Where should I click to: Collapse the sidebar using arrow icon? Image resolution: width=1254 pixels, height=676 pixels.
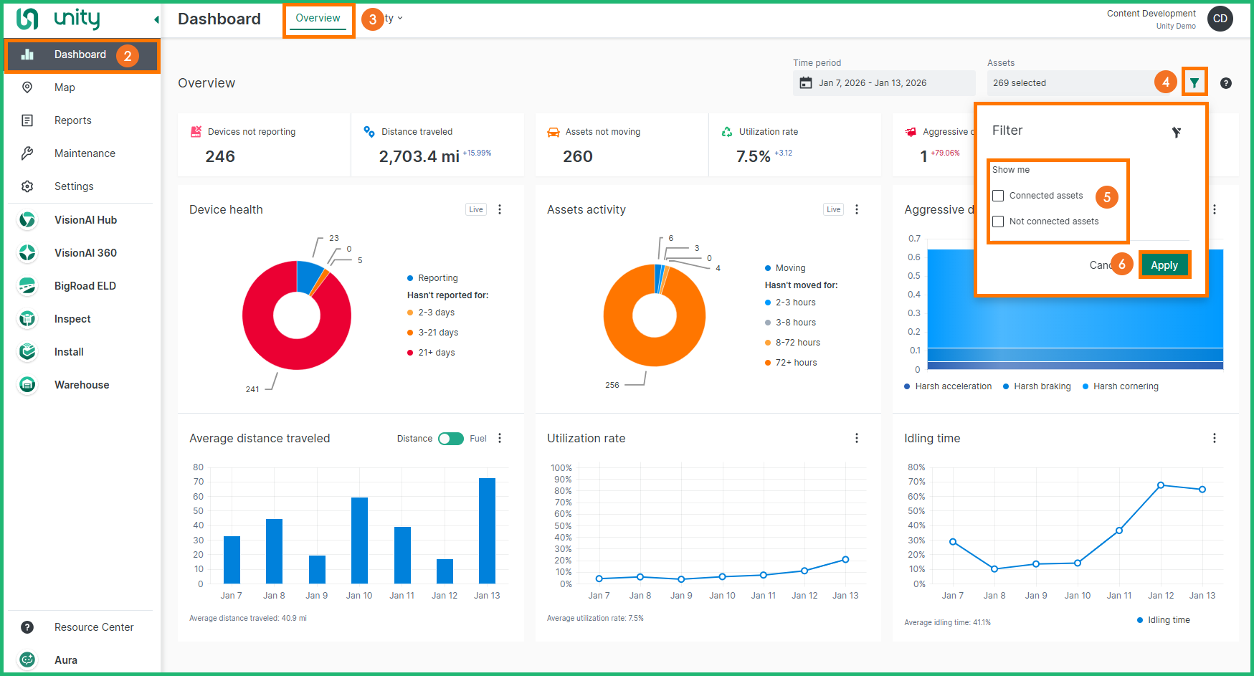coord(156,19)
